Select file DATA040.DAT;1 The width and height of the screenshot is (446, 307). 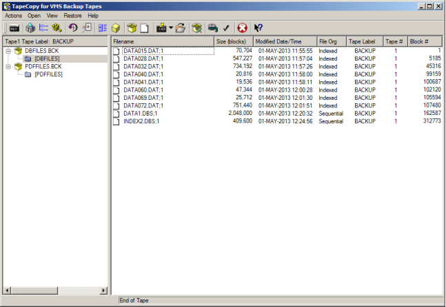click(x=143, y=74)
